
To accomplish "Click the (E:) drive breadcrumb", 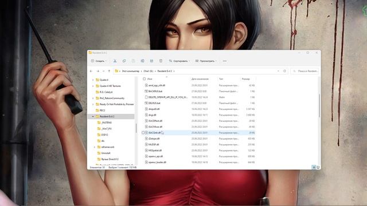I will pyautogui.click(x=149, y=71).
